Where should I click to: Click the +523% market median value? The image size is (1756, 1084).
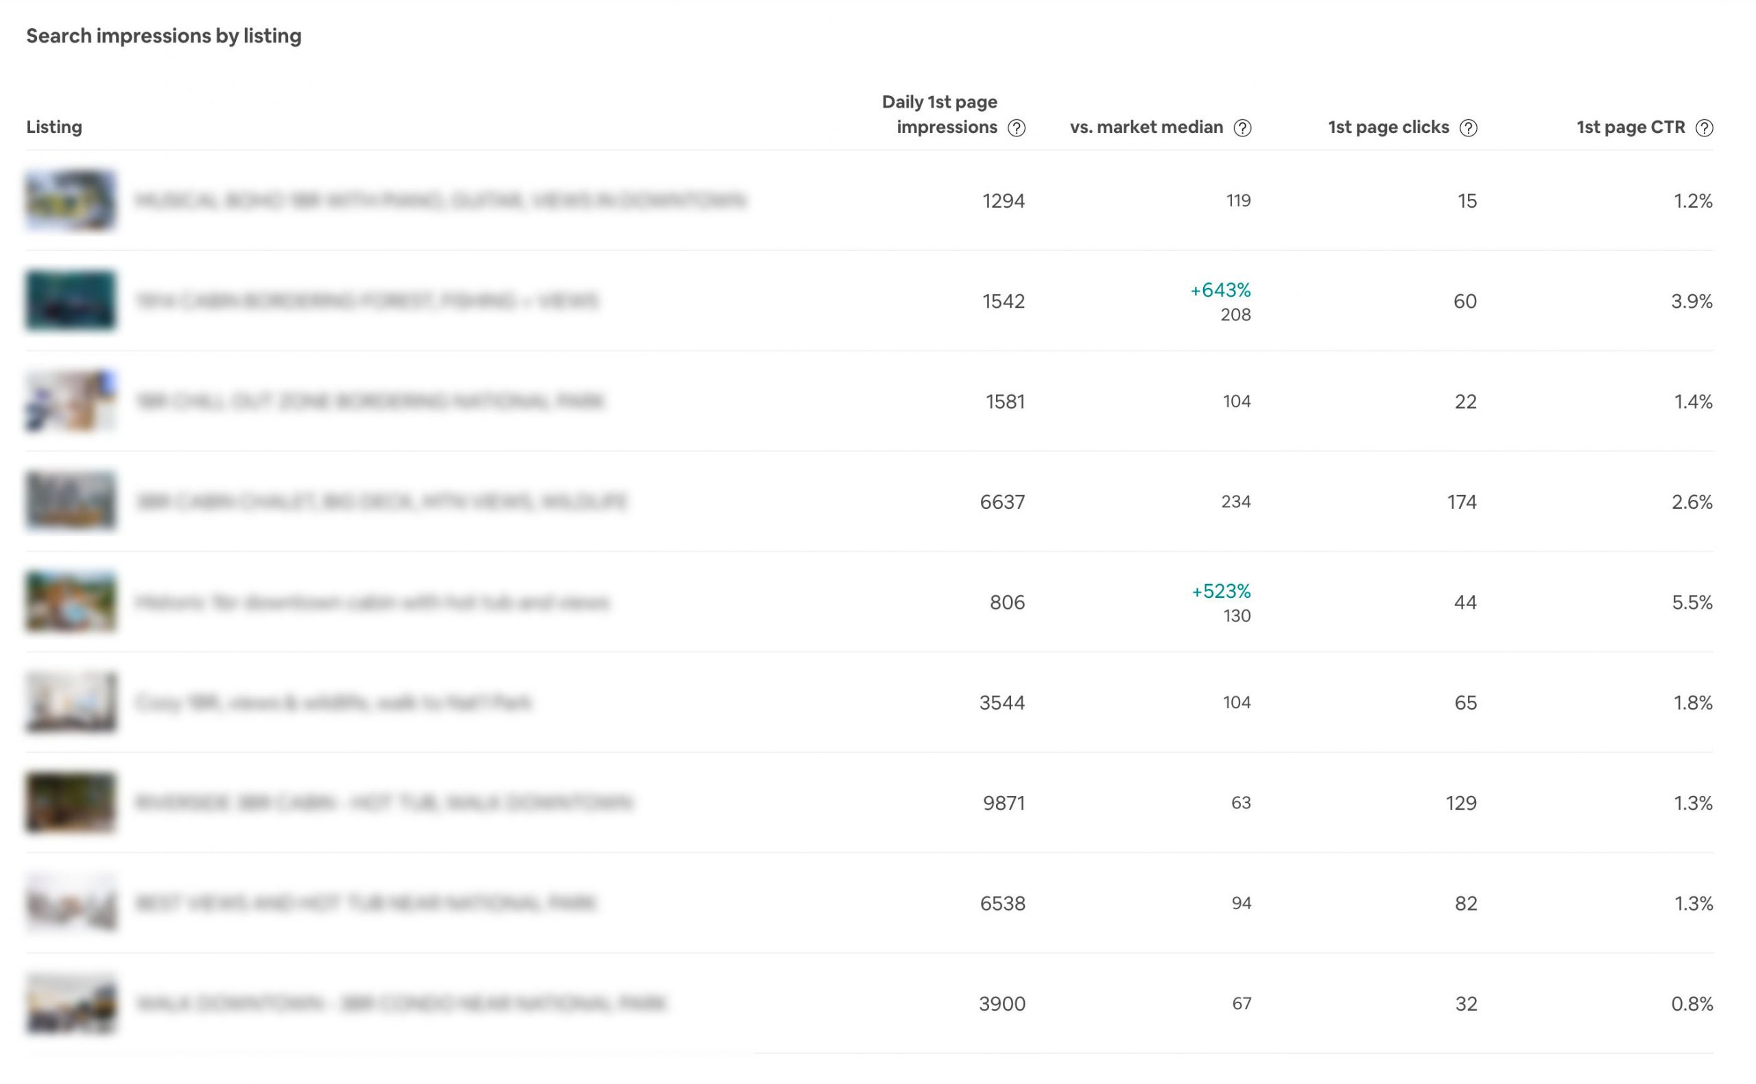[1220, 592]
